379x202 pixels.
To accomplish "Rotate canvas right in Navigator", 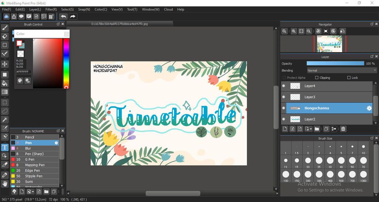I will pyautogui.click(x=333, y=31).
